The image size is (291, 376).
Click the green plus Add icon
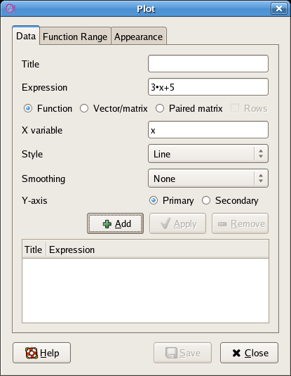107,224
